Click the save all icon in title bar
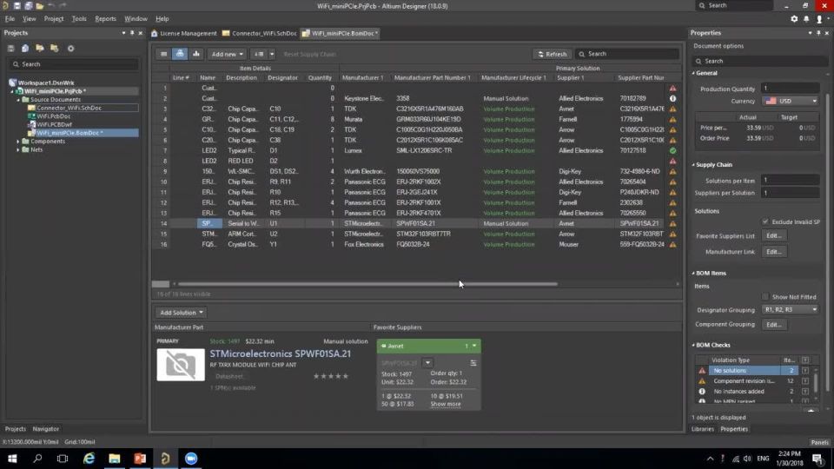 28,6
